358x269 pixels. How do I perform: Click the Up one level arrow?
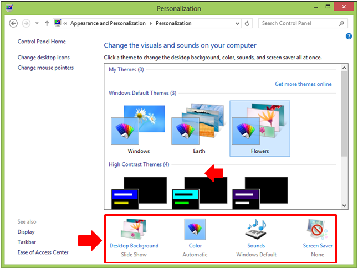(46, 23)
